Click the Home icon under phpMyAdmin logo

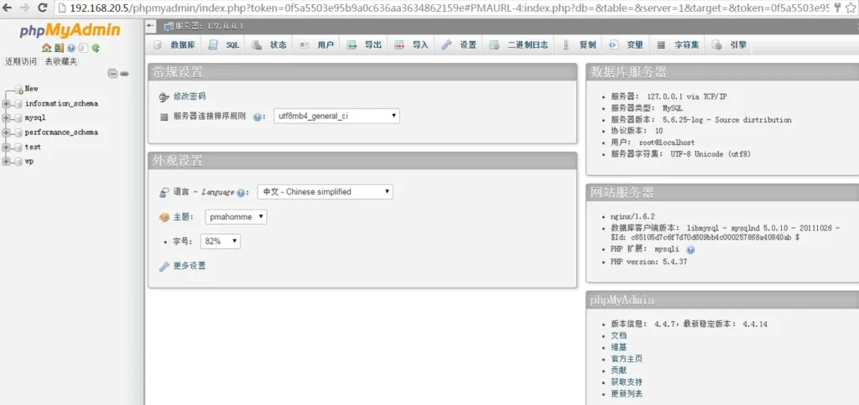(46, 49)
